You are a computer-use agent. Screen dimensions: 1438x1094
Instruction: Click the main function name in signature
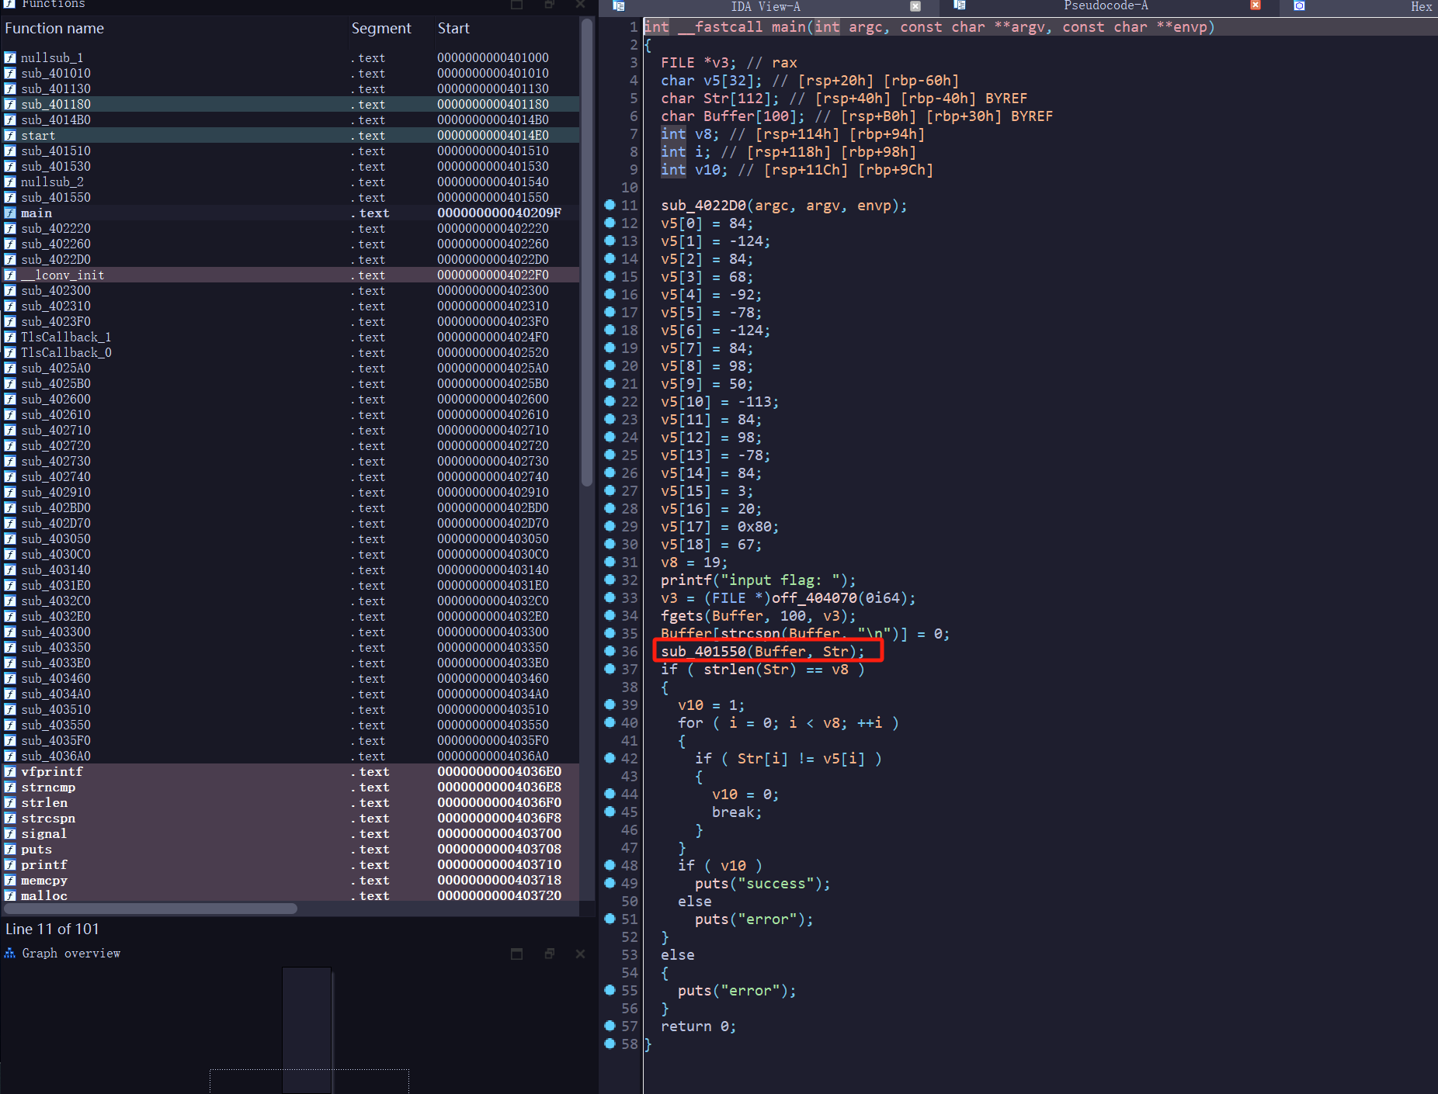coord(788,27)
